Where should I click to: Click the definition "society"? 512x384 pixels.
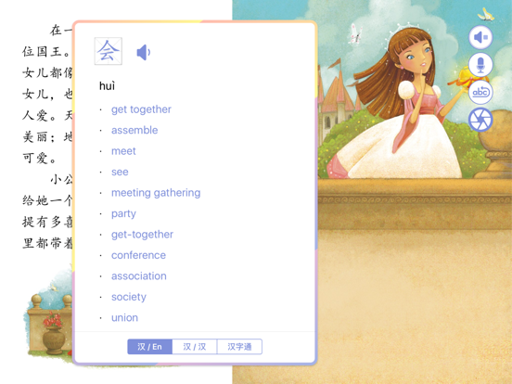[x=129, y=297]
